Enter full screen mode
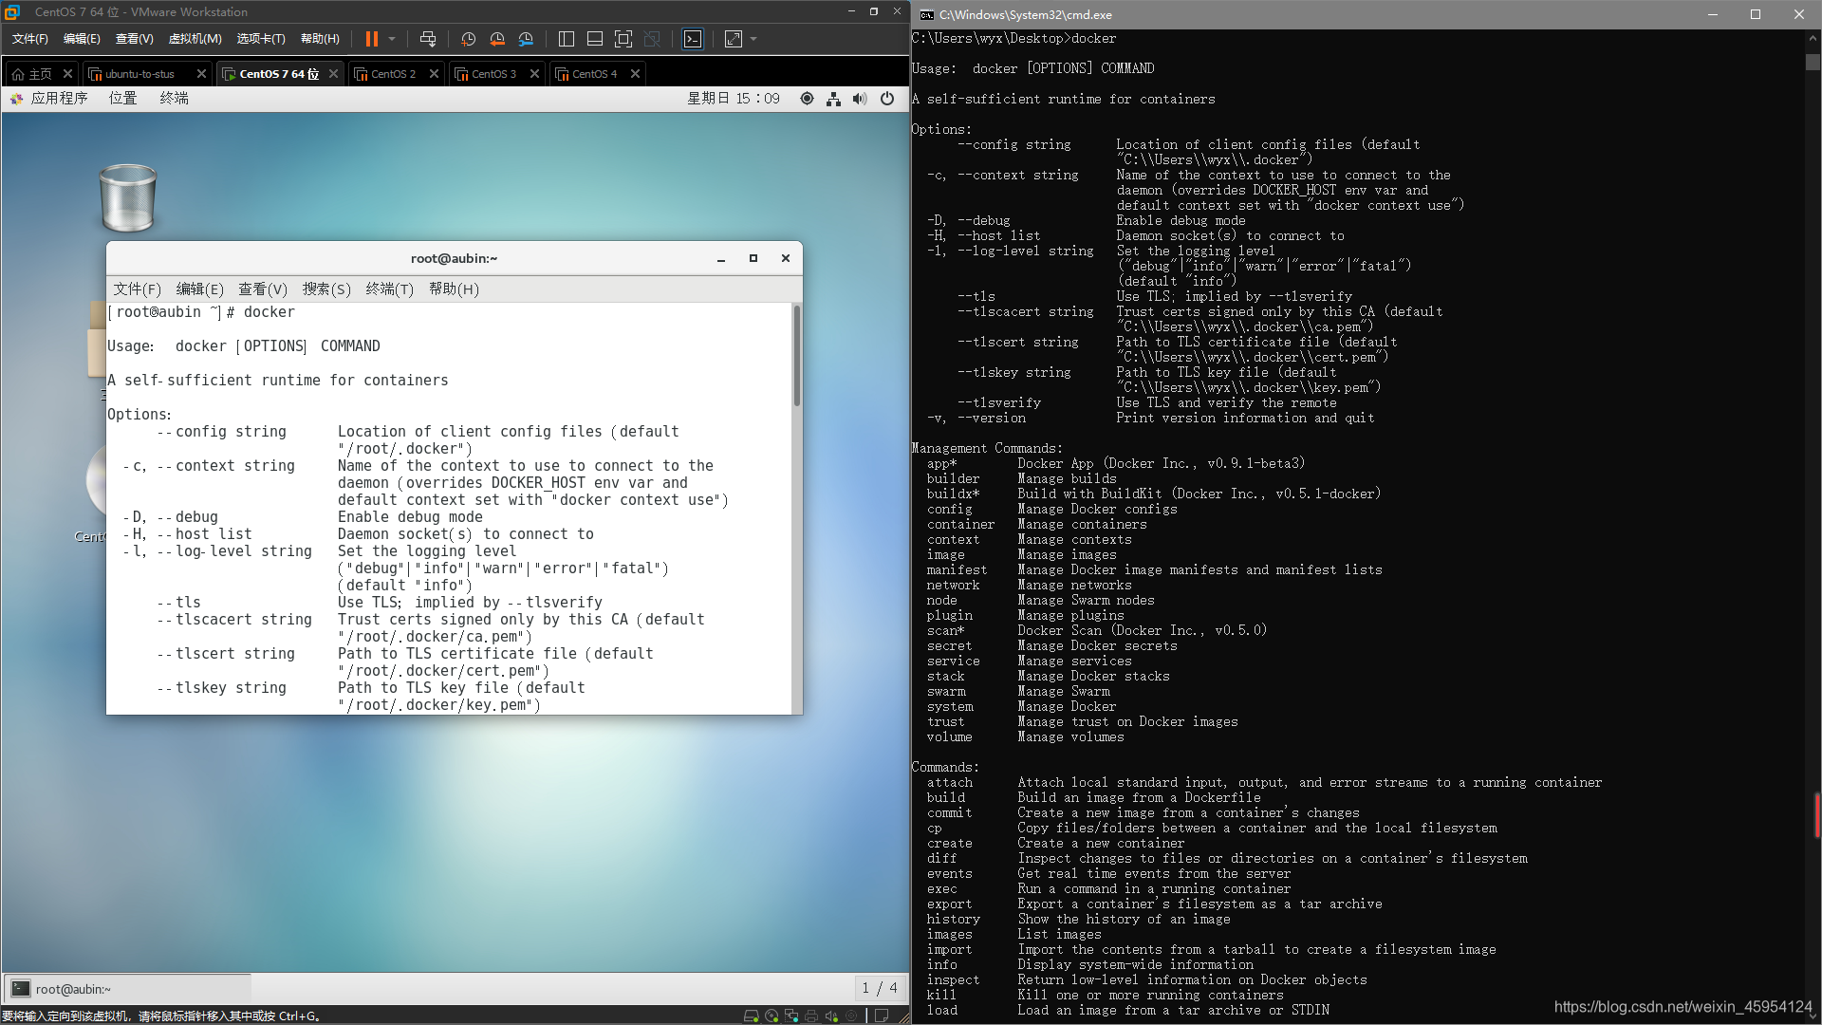Viewport: 1822px width, 1025px height. tap(623, 39)
